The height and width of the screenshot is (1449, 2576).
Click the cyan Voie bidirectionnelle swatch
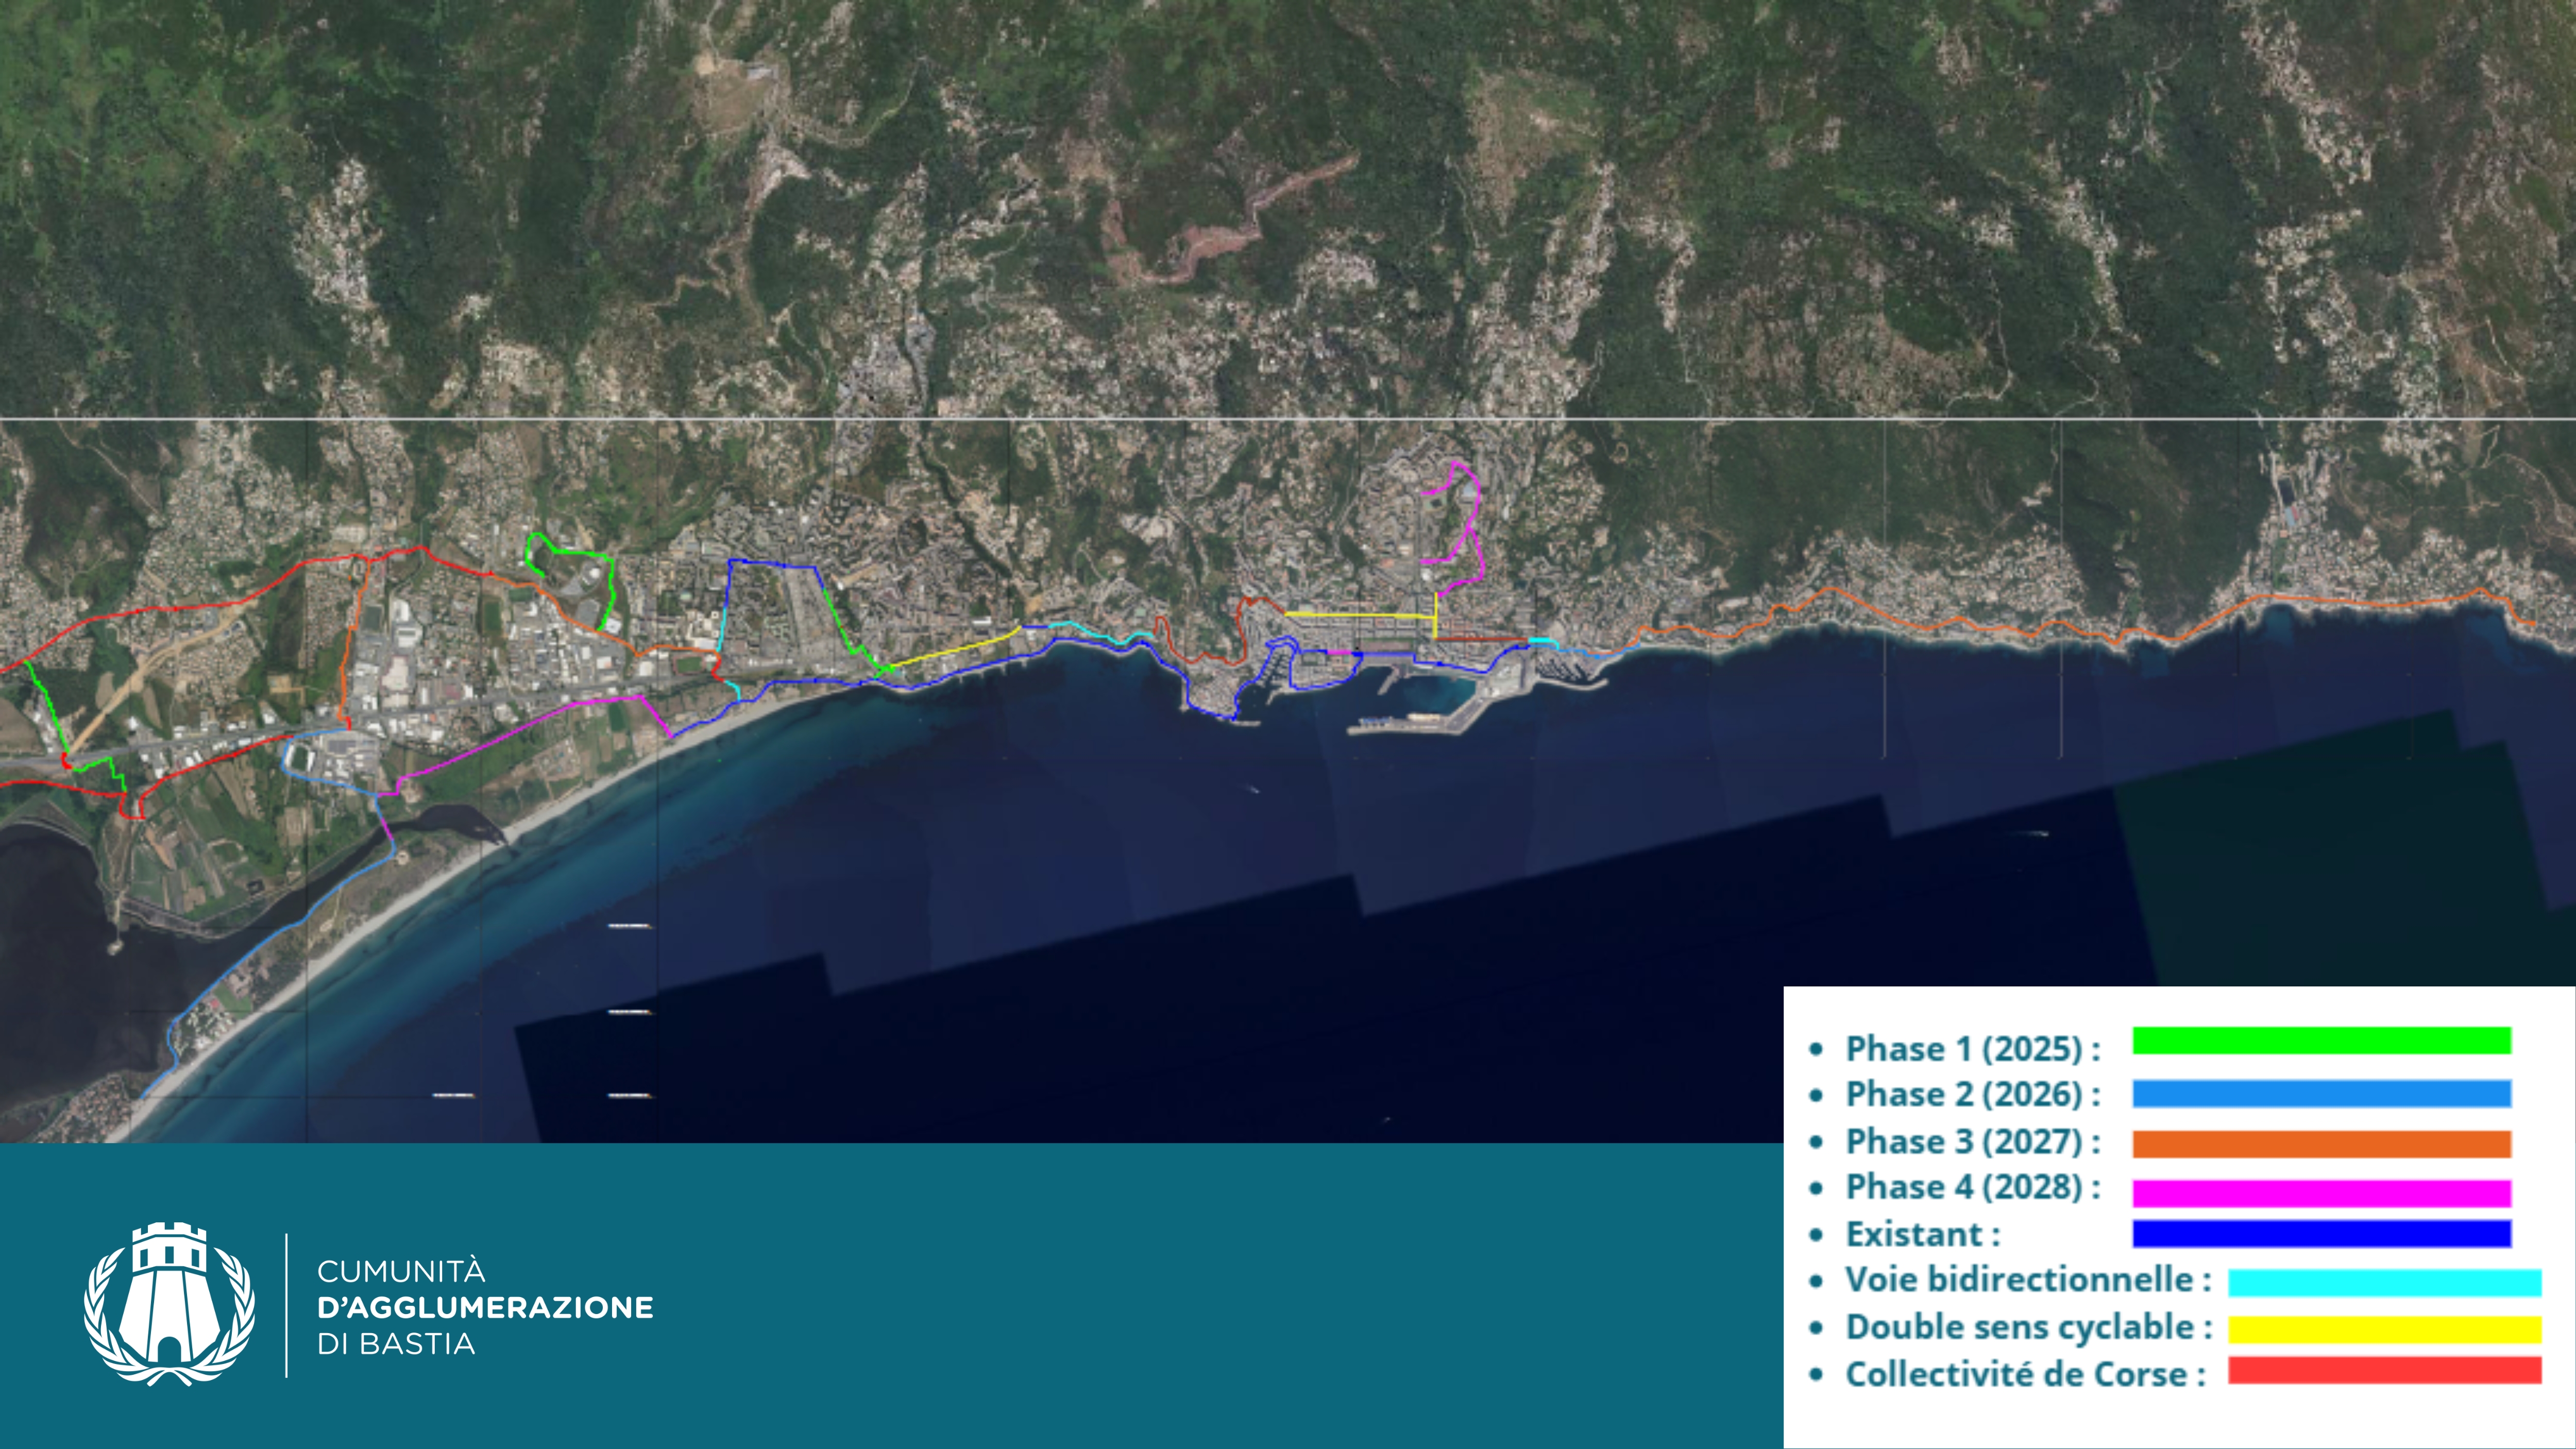click(x=2384, y=1282)
